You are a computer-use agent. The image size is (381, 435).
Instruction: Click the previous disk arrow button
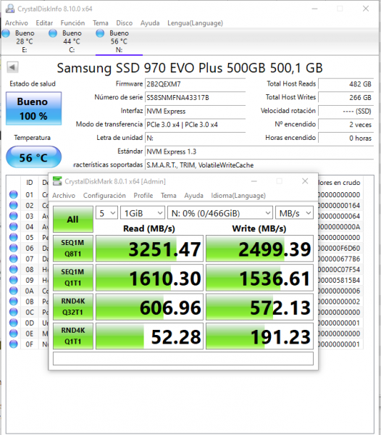tap(12, 67)
